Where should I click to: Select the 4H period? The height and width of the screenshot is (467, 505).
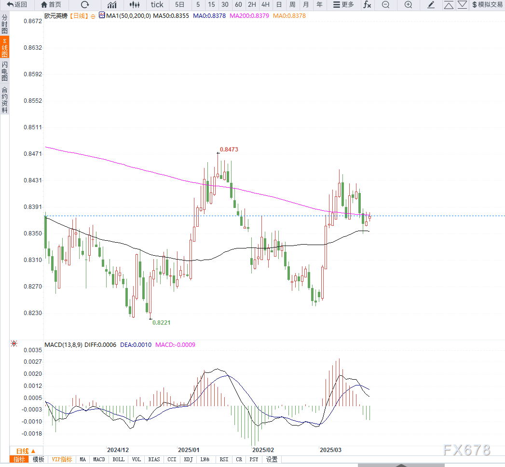265,4
